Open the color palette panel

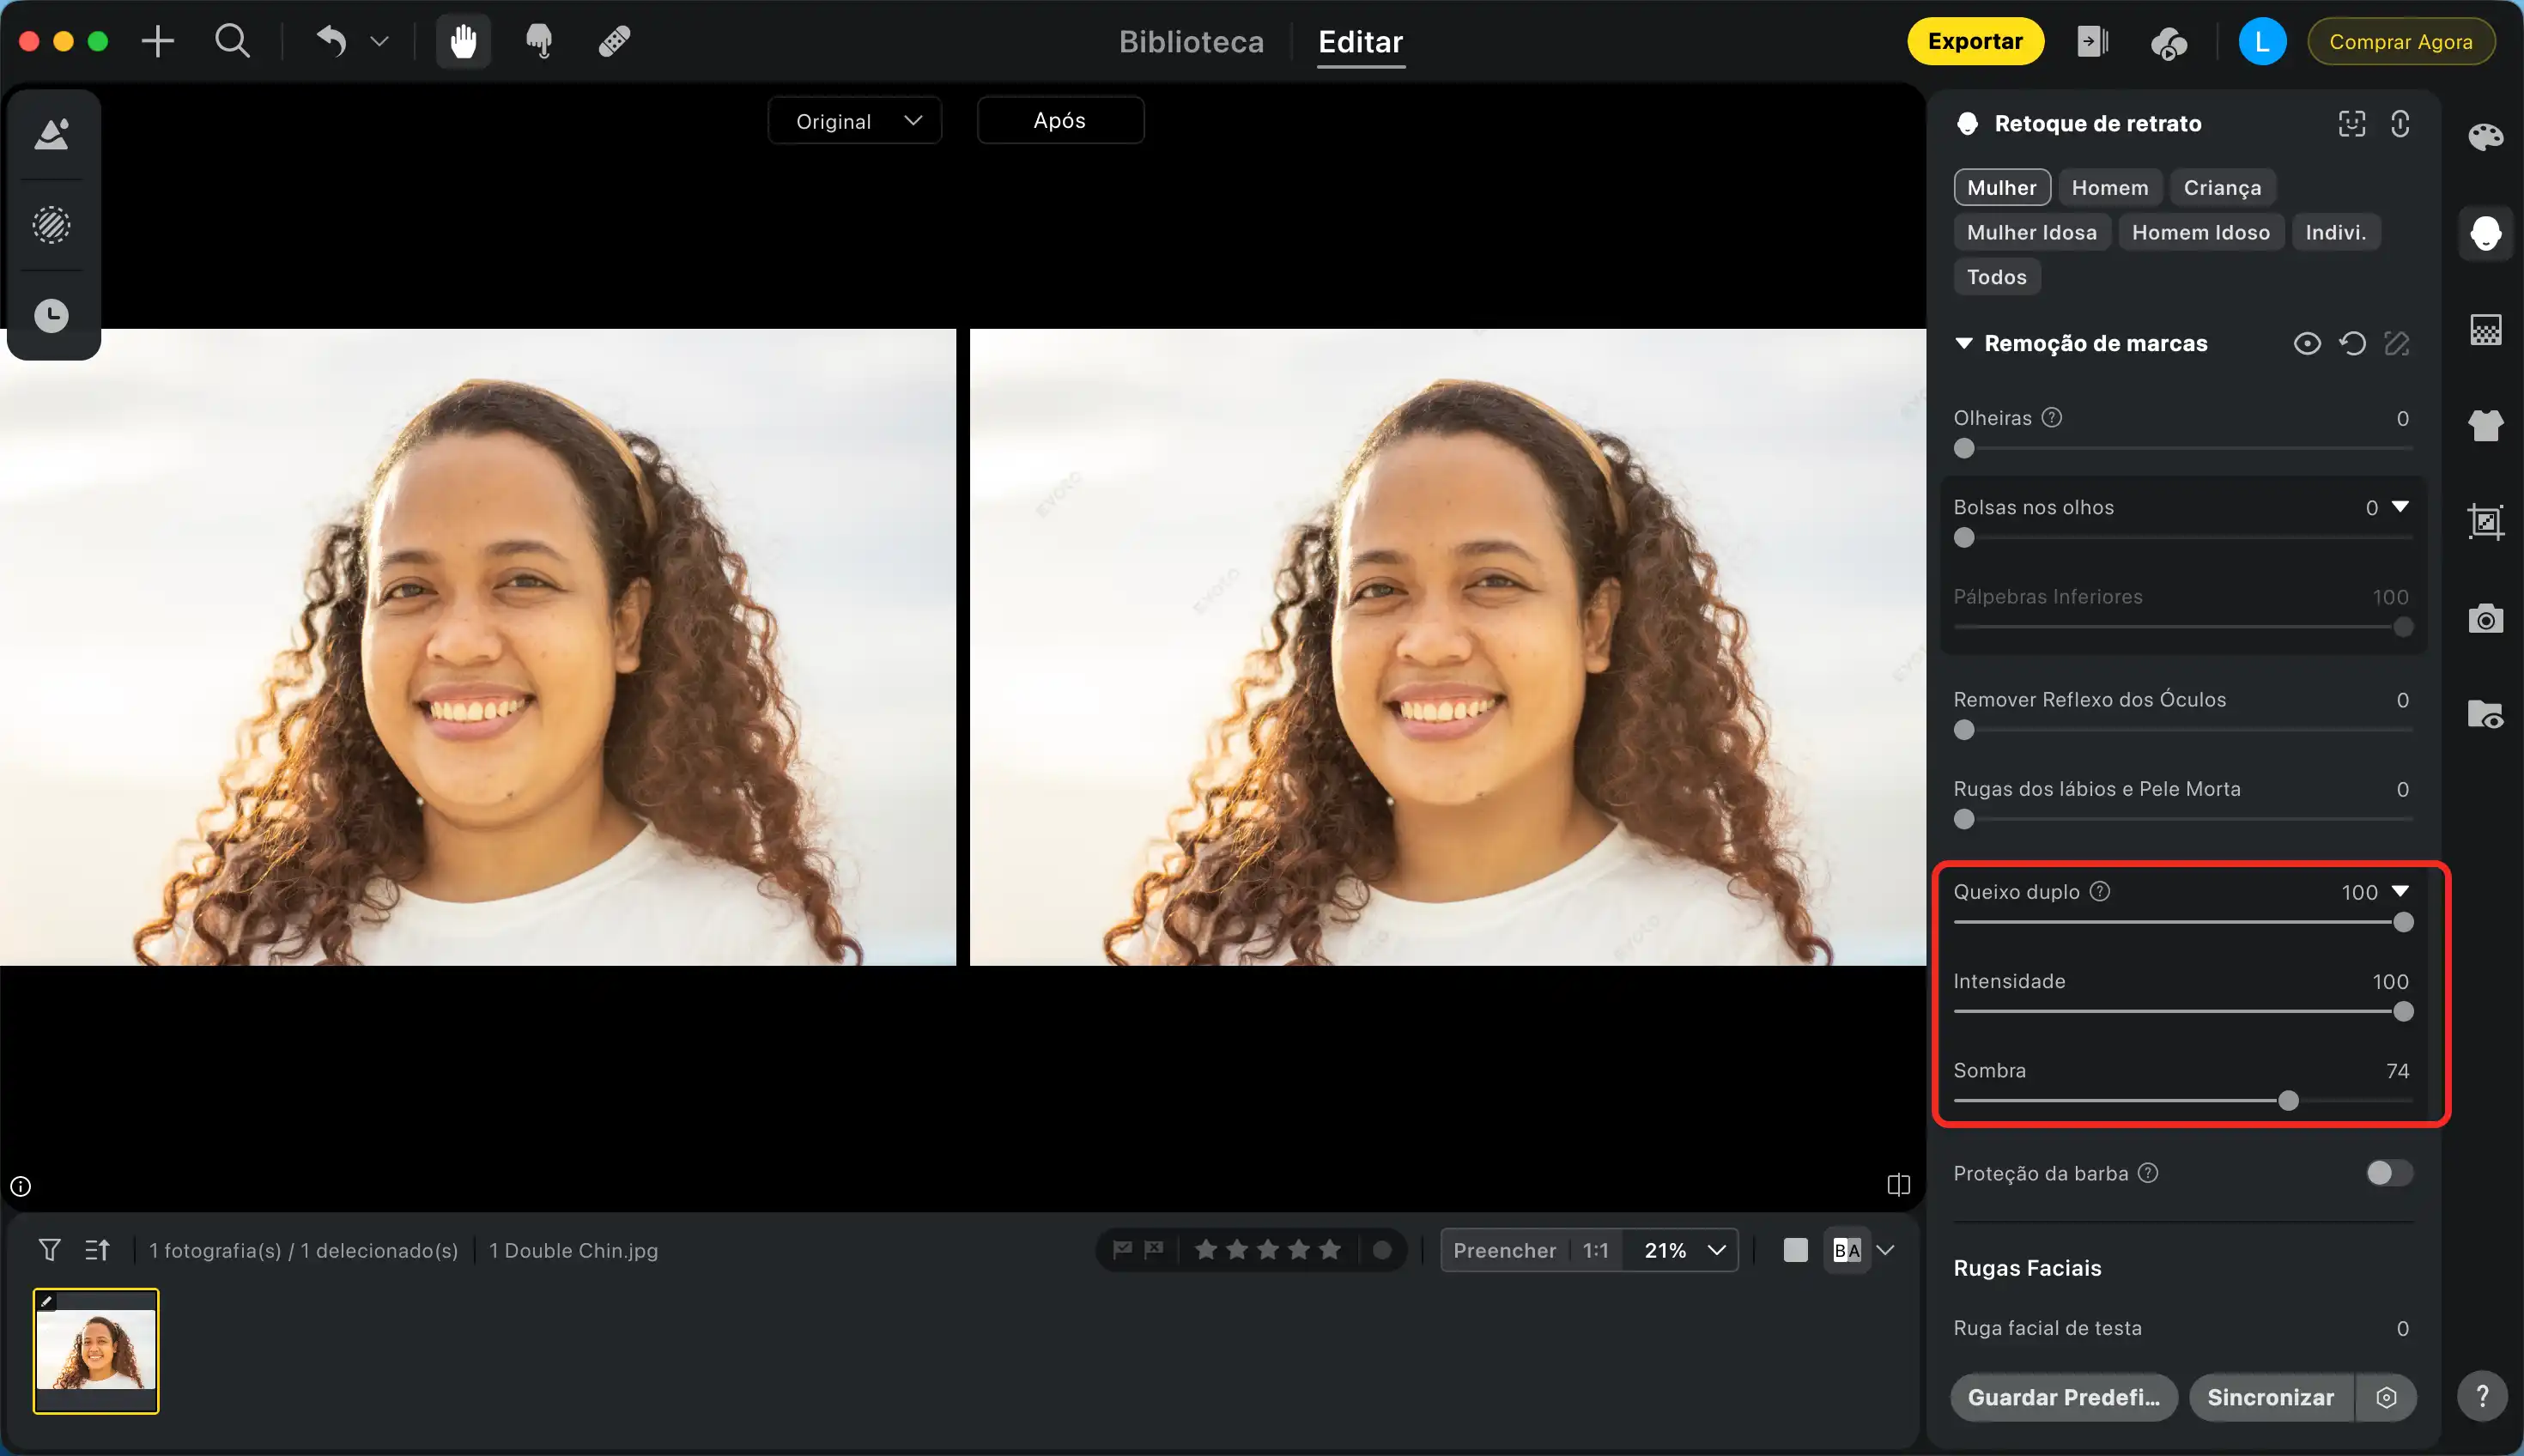point(2485,137)
